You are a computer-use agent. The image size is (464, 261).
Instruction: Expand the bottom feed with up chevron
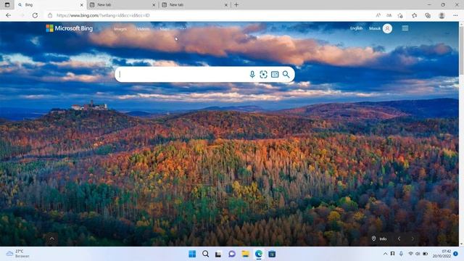pos(51,239)
